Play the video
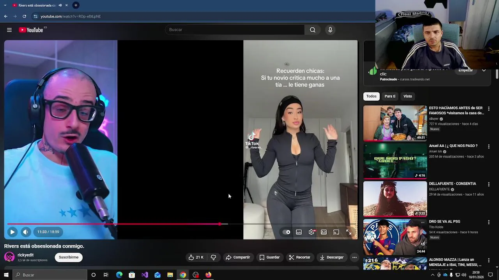 12,232
